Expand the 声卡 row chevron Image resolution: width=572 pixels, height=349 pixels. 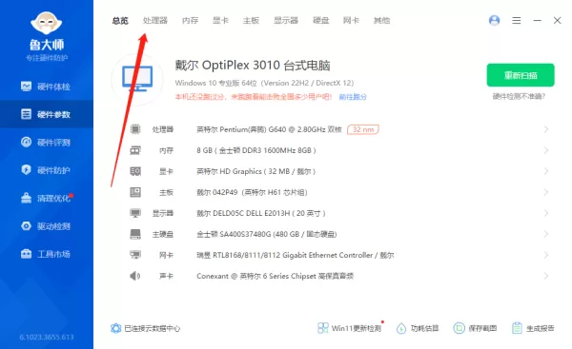coord(545,276)
